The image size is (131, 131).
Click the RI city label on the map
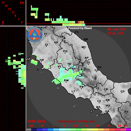(x=73, y=69)
